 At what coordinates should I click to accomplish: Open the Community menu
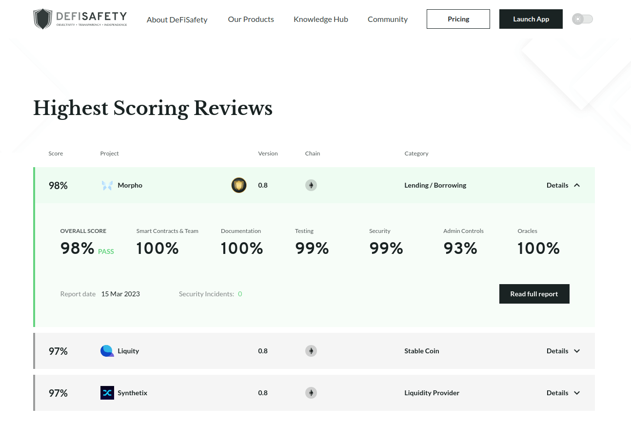(388, 19)
